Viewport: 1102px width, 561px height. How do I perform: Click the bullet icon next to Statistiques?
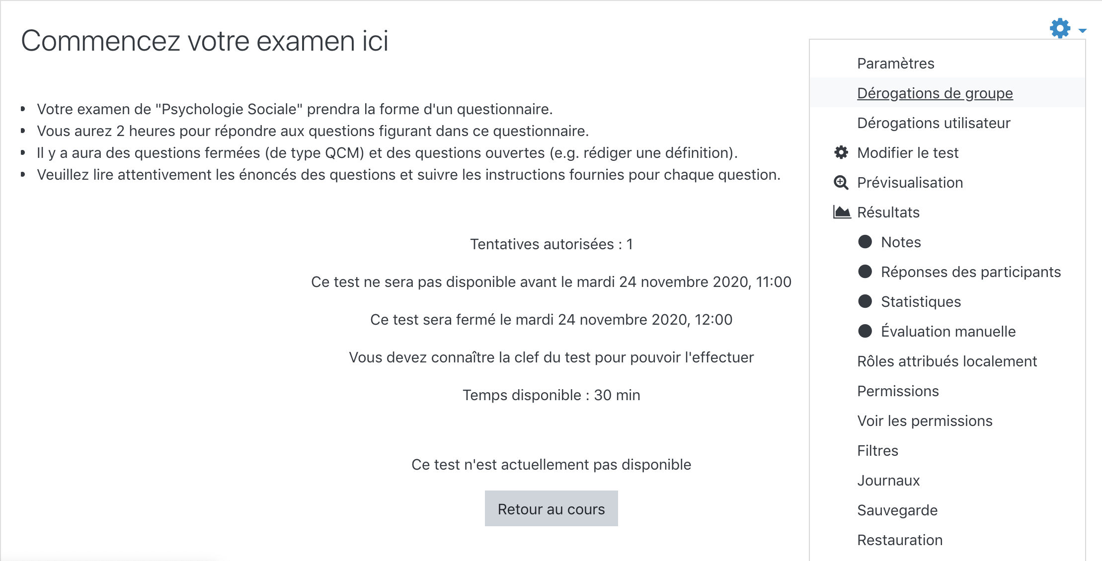click(865, 301)
